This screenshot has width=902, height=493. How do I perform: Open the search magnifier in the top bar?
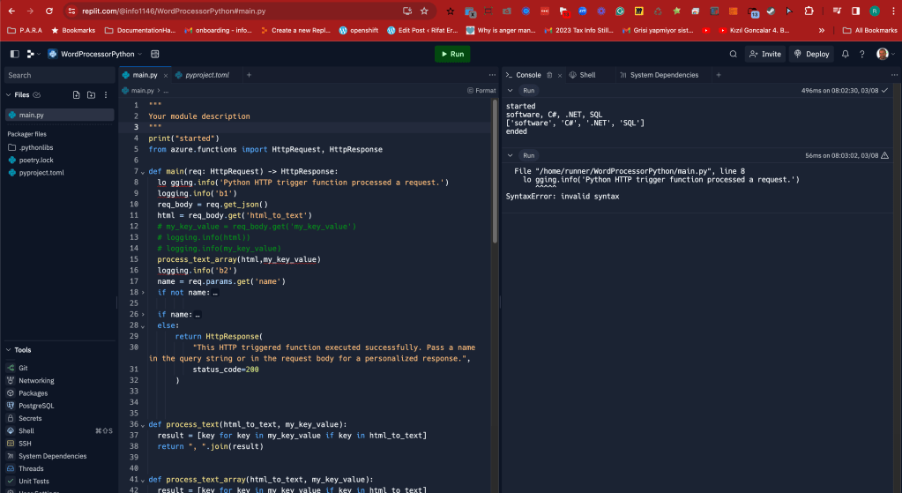[x=733, y=54]
